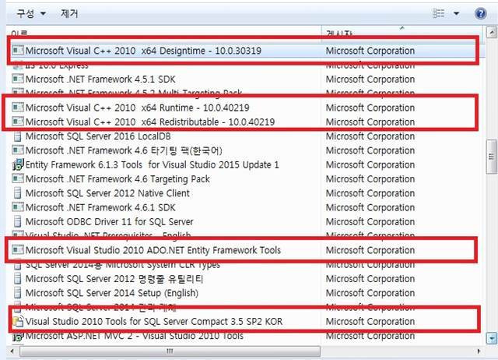Click icon of ADO.NET Entity Framework Tools
The width and height of the screenshot is (498, 360).
(x=18, y=249)
